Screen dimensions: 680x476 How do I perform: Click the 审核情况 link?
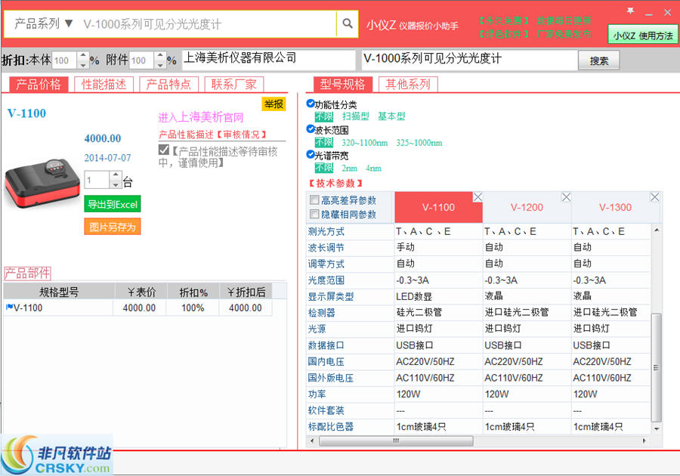click(242, 134)
